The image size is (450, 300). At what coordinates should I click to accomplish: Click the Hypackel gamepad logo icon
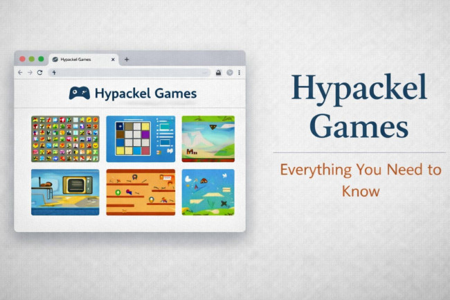tap(79, 94)
